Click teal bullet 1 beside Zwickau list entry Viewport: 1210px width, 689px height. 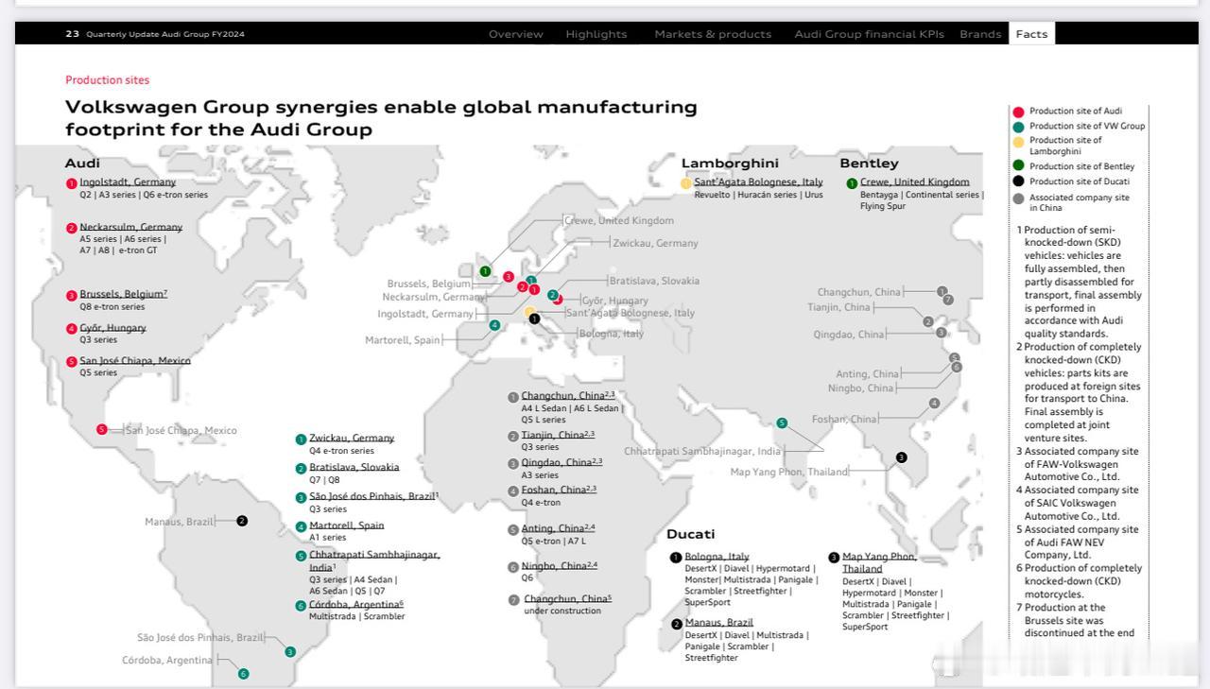[x=301, y=439]
